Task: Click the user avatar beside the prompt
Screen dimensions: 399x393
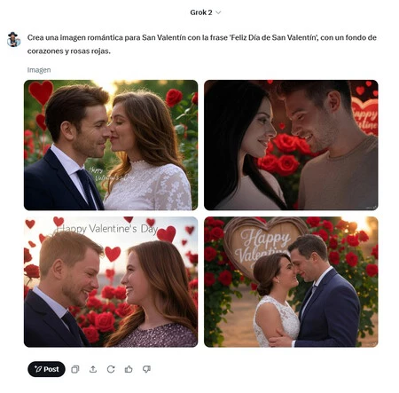Action: point(13,39)
